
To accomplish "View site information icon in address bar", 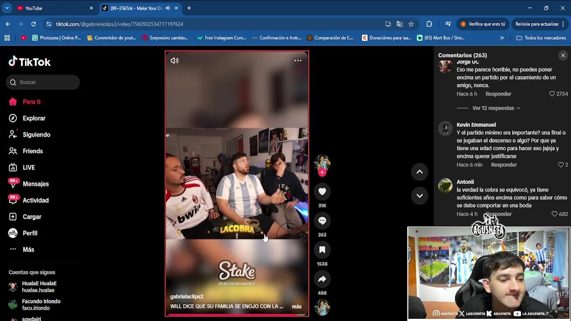I will (49, 24).
